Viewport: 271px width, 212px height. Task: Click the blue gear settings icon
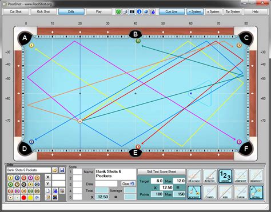coord(146,12)
